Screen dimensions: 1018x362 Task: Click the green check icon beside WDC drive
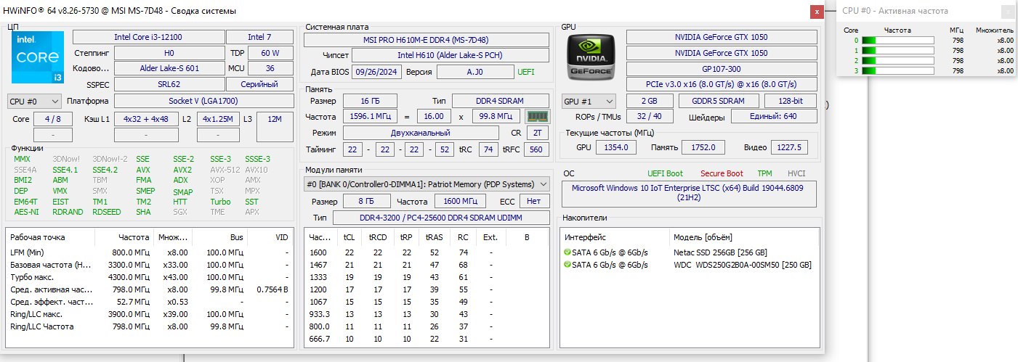tap(567, 265)
